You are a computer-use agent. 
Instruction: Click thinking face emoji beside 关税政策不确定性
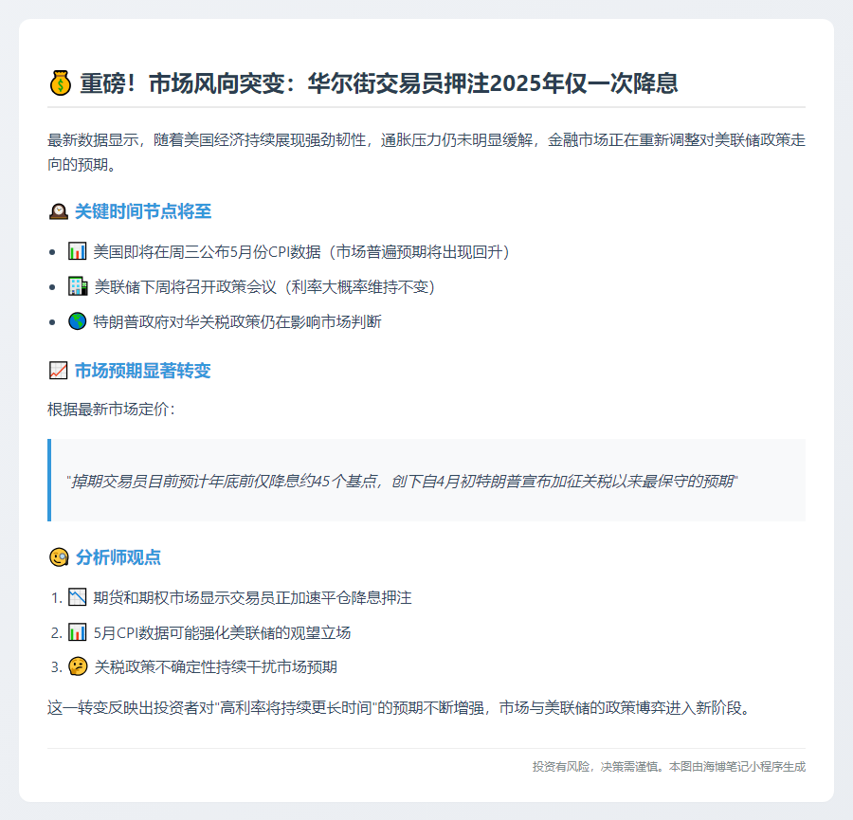tap(78, 666)
